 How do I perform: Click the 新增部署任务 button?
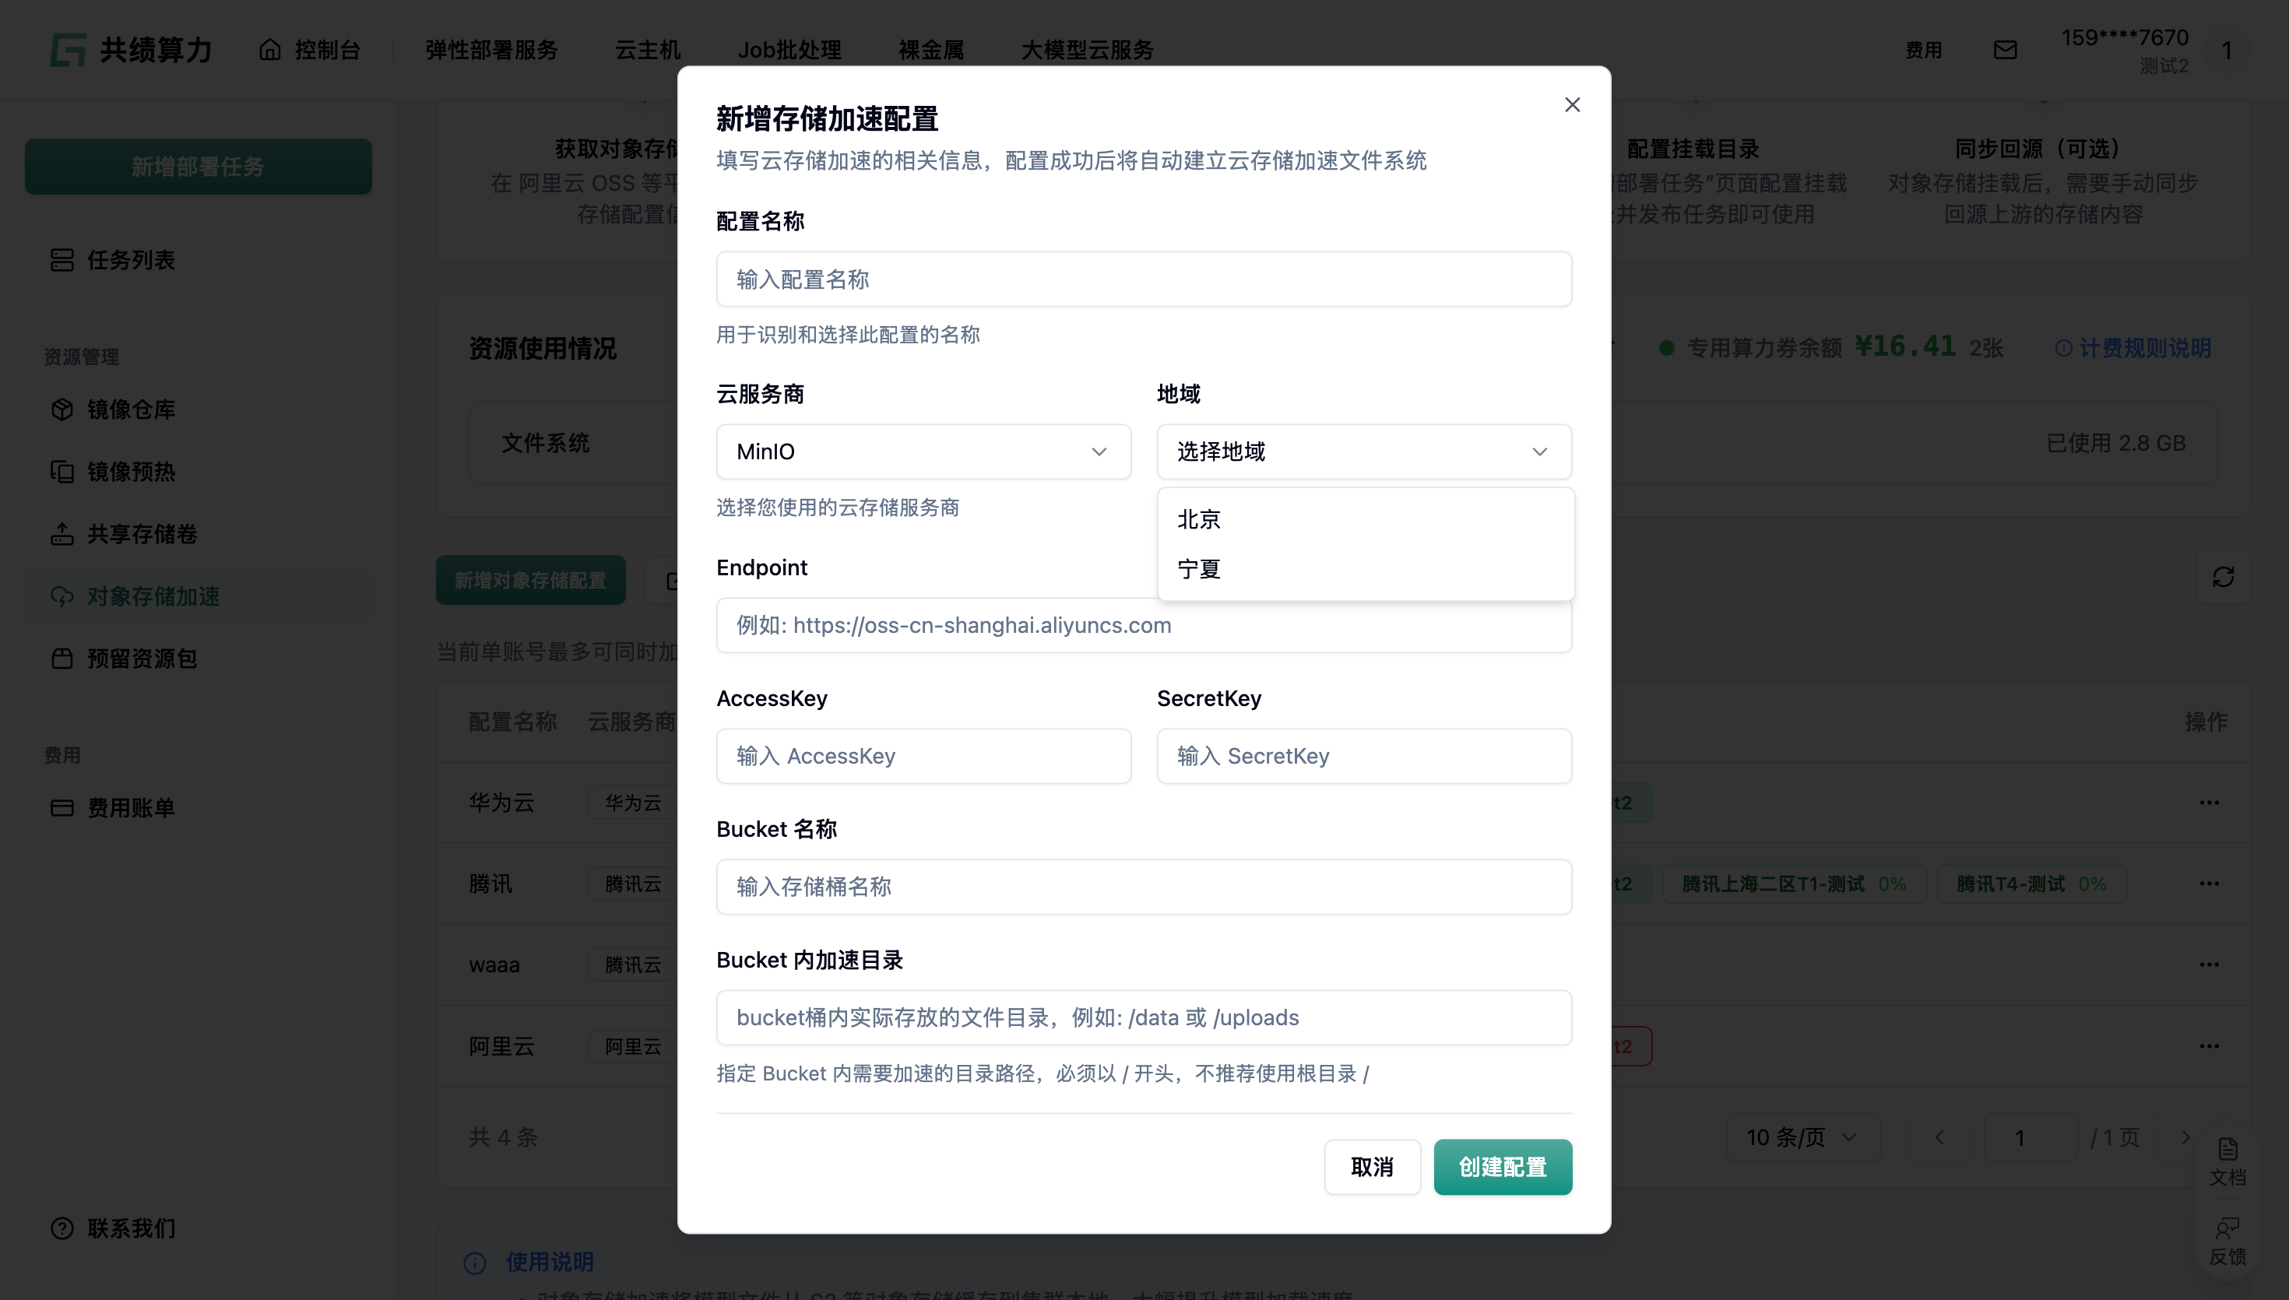click(199, 166)
